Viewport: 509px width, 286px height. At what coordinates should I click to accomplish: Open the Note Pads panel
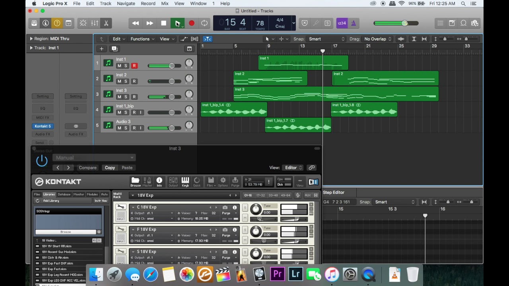(452, 23)
